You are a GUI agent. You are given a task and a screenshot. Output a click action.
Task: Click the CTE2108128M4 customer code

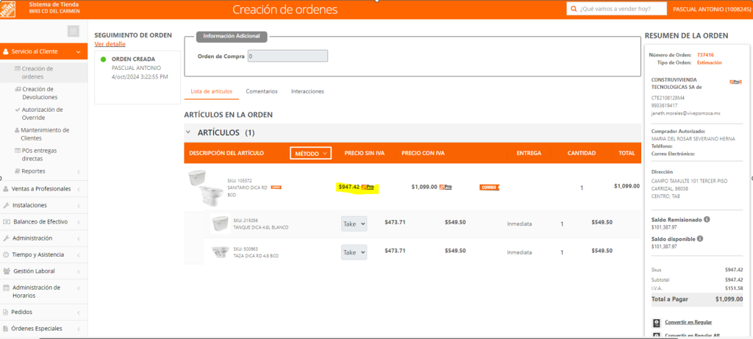coord(668,98)
